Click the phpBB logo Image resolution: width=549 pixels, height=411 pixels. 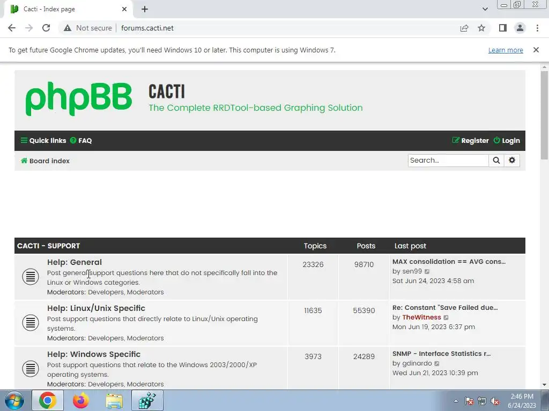point(78,99)
